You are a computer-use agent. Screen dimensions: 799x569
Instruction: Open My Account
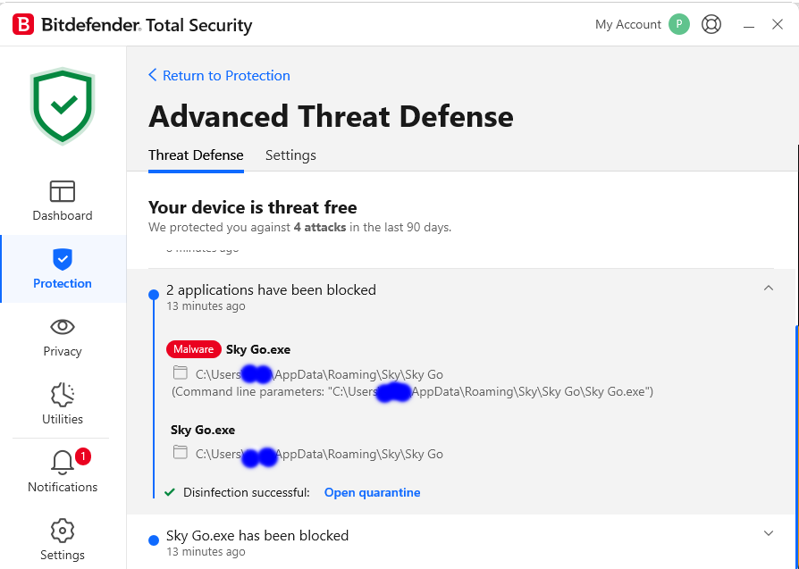coord(627,24)
